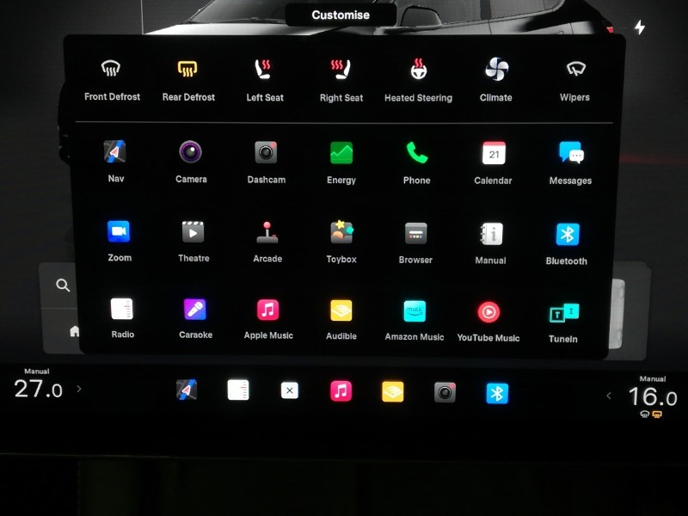Viewport: 688px width, 516px height.
Task: Turn on Left Seat heater
Action: pyautogui.click(x=264, y=70)
